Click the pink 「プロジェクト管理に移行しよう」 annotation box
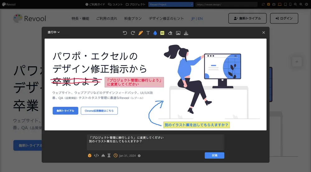Viewport: 311px width, 172px height. click(134, 82)
